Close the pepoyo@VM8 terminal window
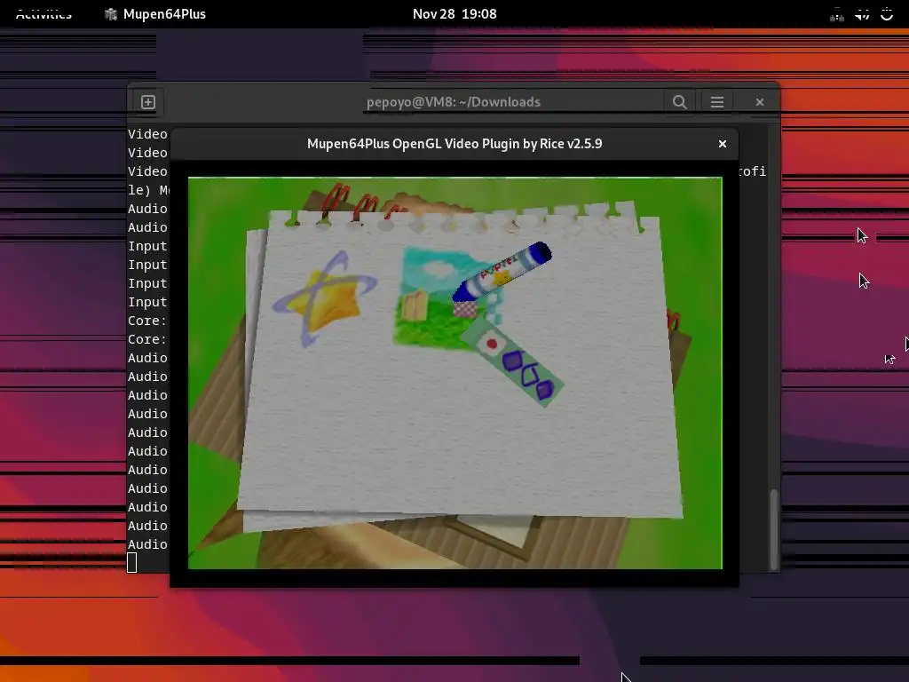 pyautogui.click(x=760, y=102)
